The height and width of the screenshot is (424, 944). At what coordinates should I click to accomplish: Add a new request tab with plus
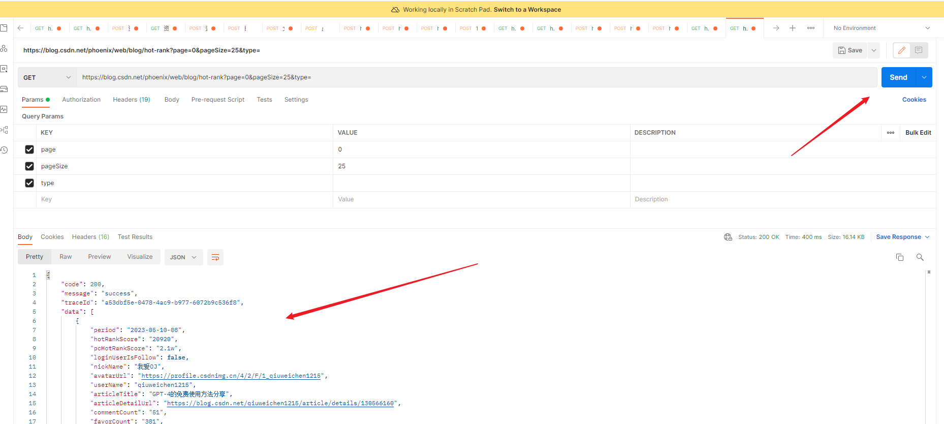[x=793, y=28]
